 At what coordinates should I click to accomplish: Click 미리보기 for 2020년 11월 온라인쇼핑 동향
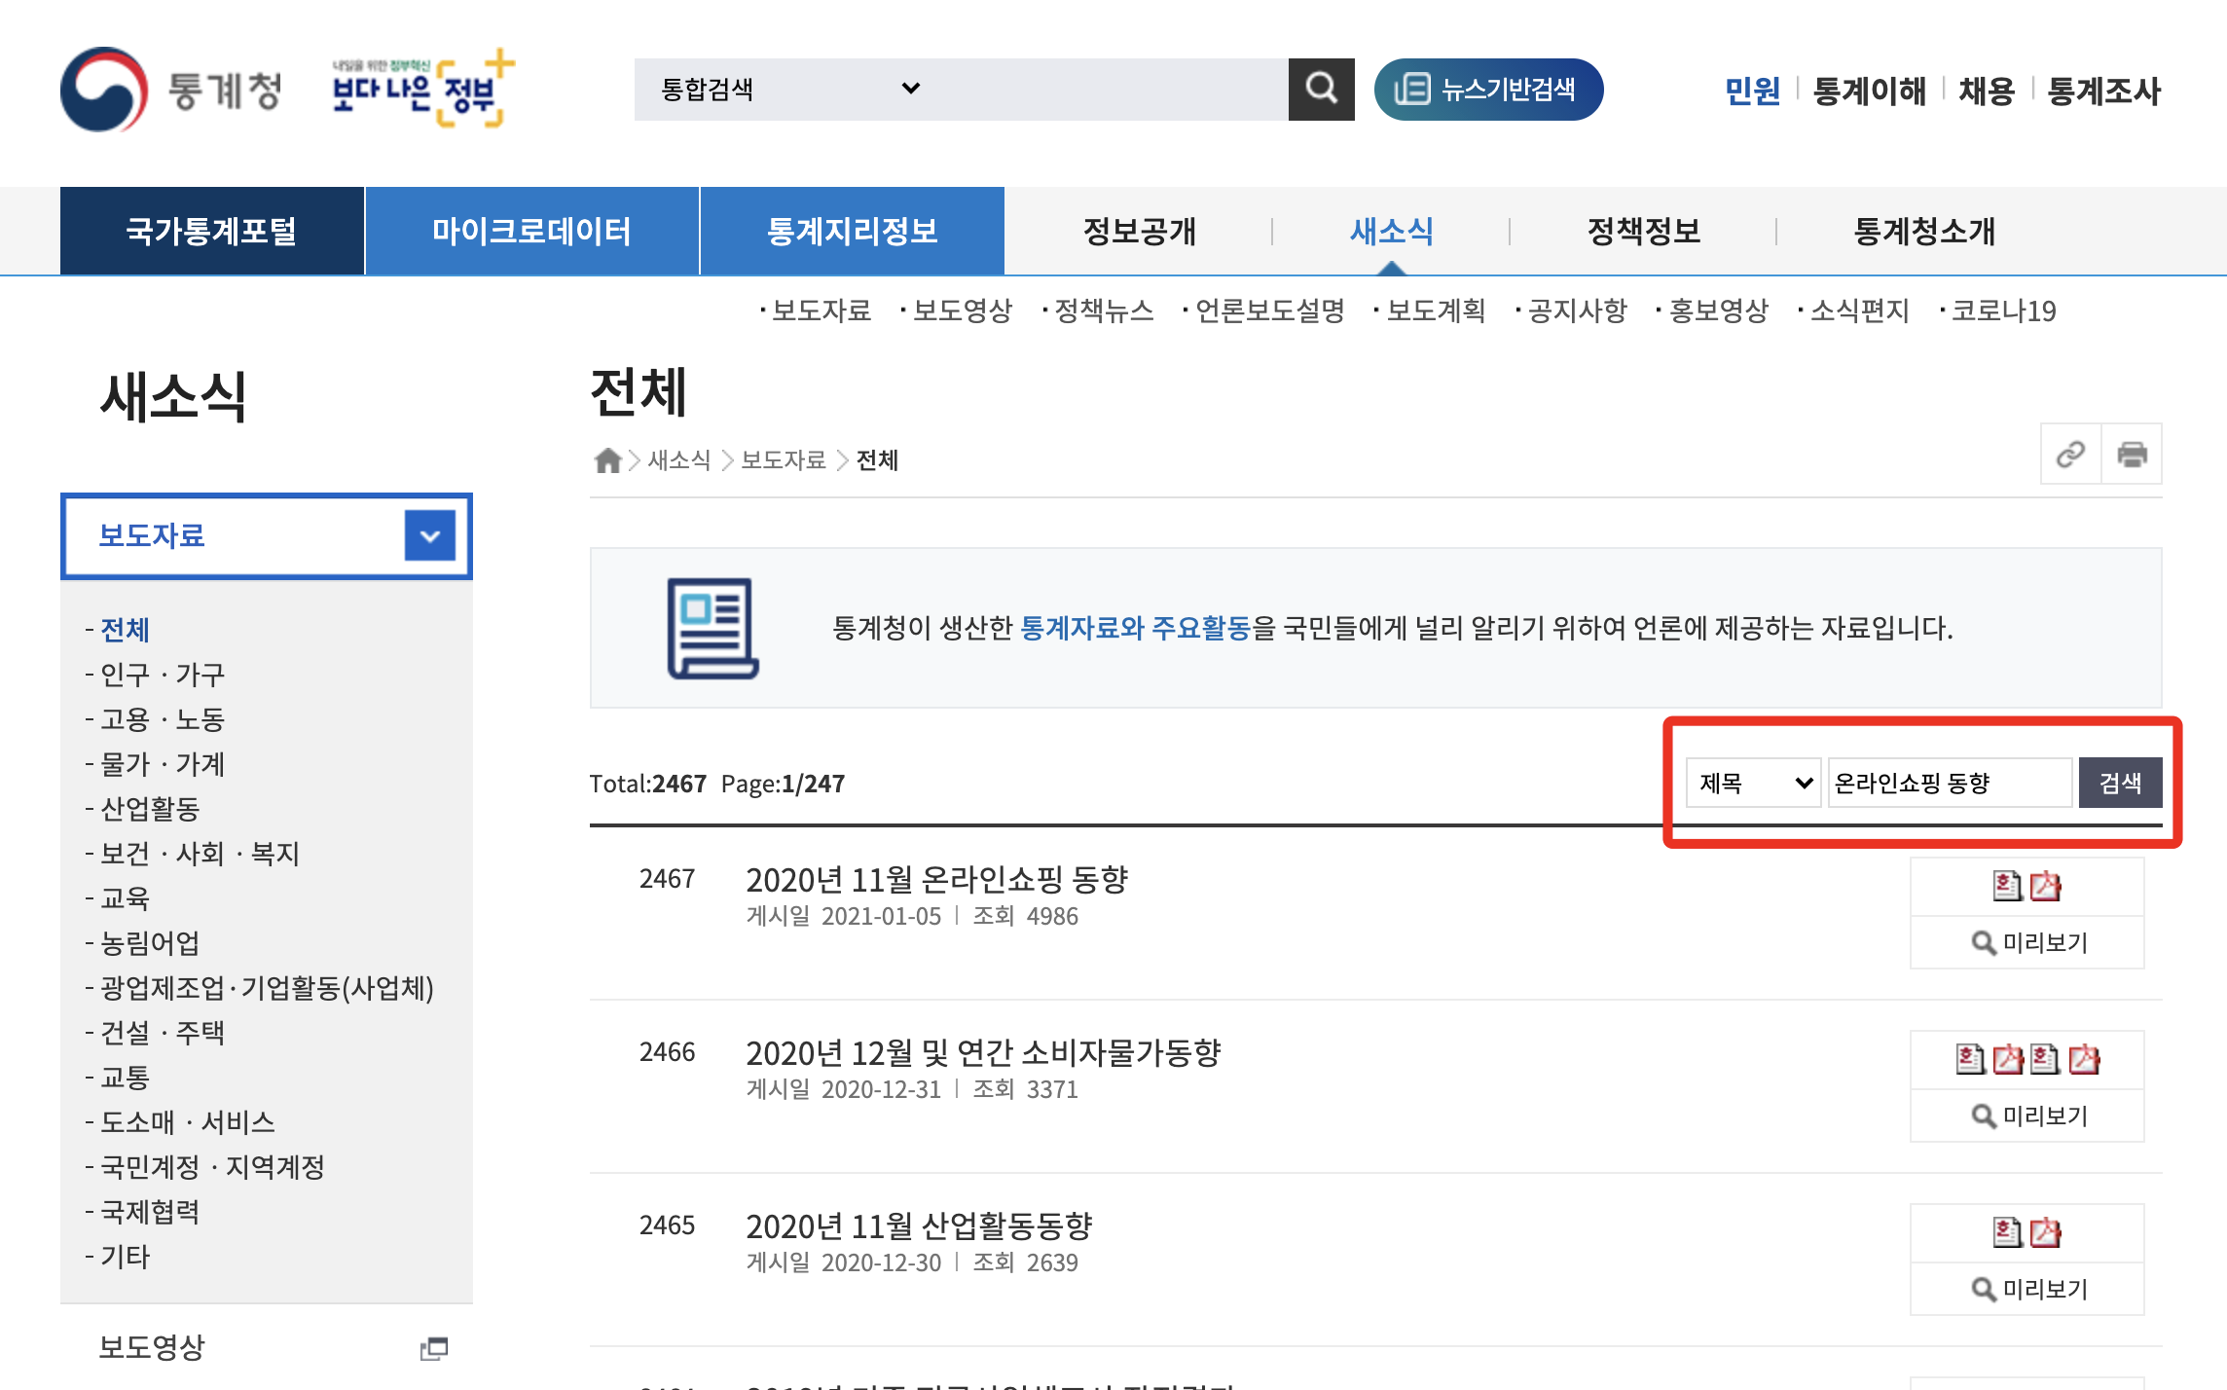point(2028,942)
